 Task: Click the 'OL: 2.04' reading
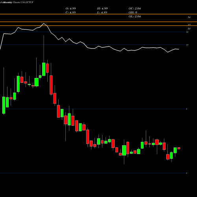click(135, 17)
